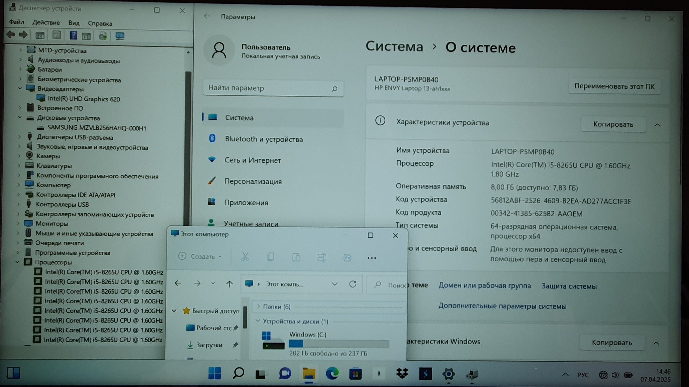The height and width of the screenshot is (387, 689).
Task: Click the refresh icon in File Explorer
Action: click(353, 284)
